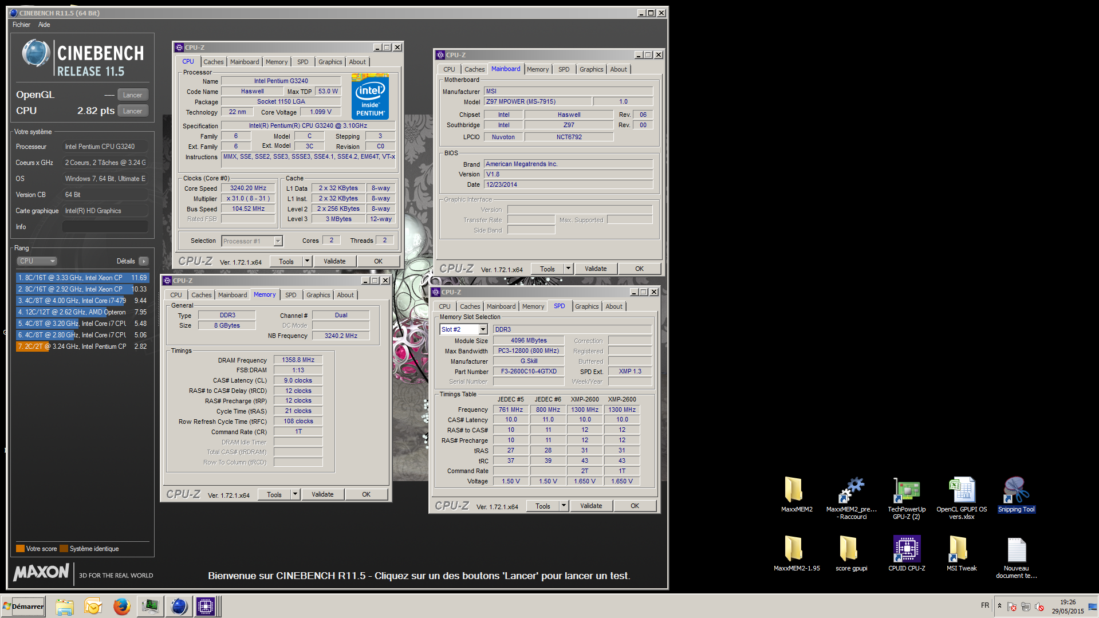This screenshot has height=618, width=1099.
Task: Select ranking row Intel Pentium 2.82
Action: [x=82, y=347]
